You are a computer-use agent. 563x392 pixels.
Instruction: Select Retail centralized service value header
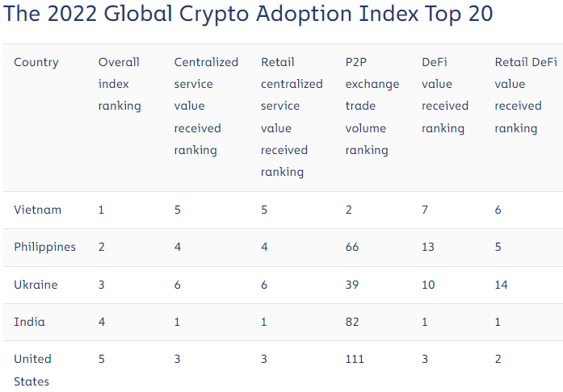292,117
